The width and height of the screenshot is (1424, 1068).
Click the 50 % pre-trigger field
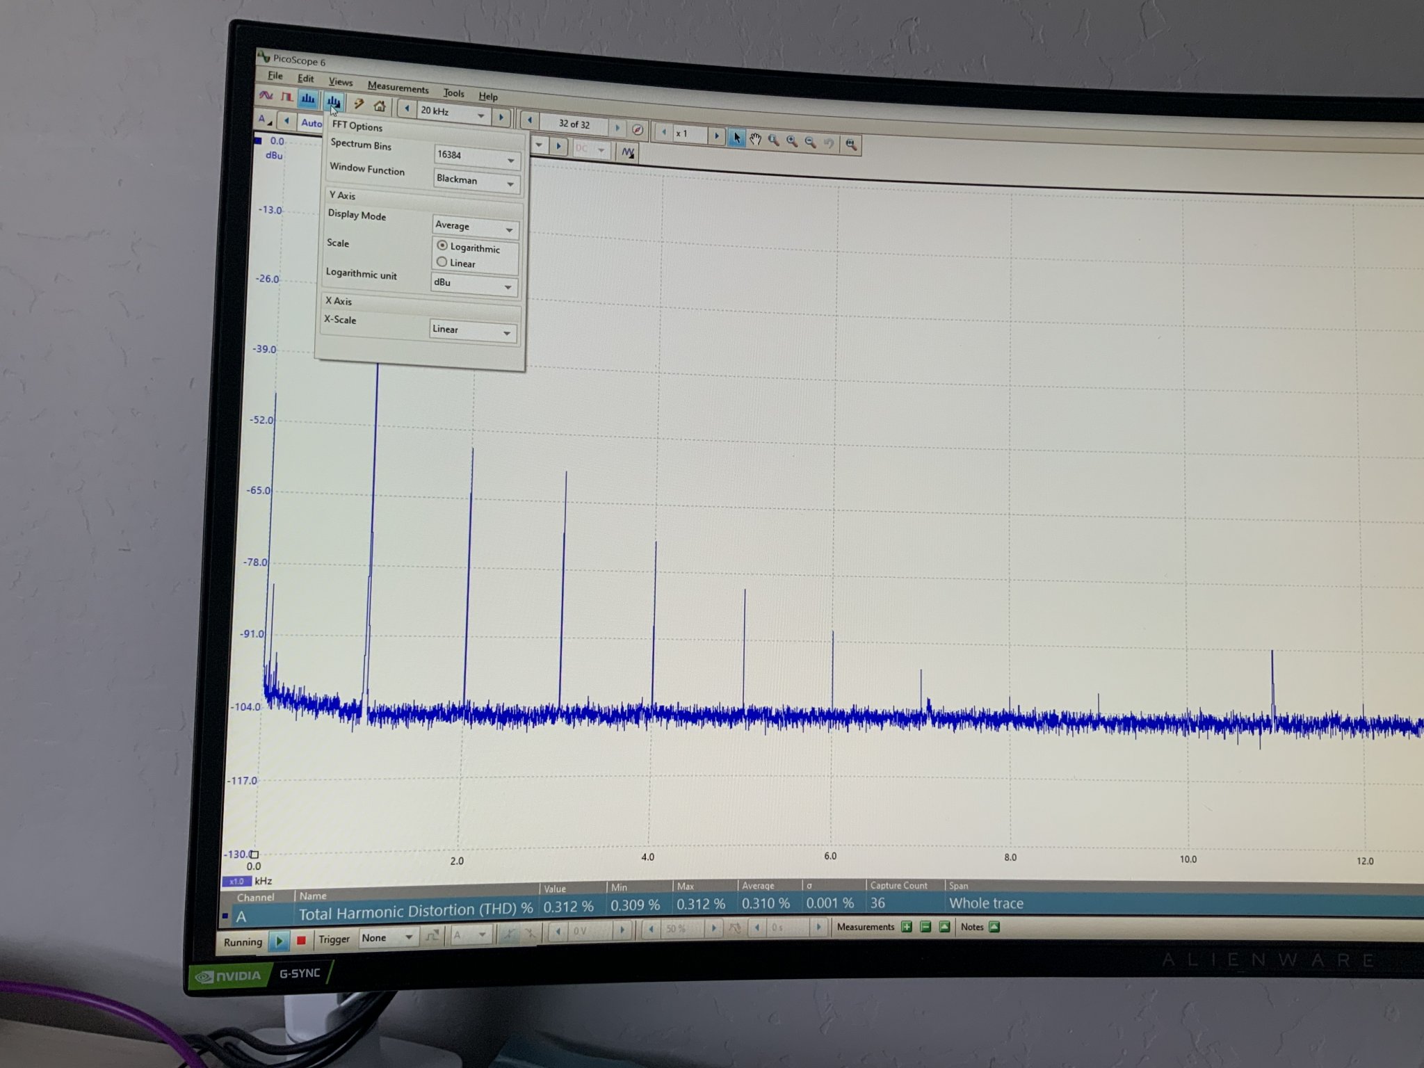(682, 928)
